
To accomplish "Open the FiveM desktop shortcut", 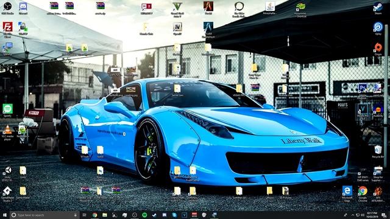I will pyautogui.click(x=208, y=8).
